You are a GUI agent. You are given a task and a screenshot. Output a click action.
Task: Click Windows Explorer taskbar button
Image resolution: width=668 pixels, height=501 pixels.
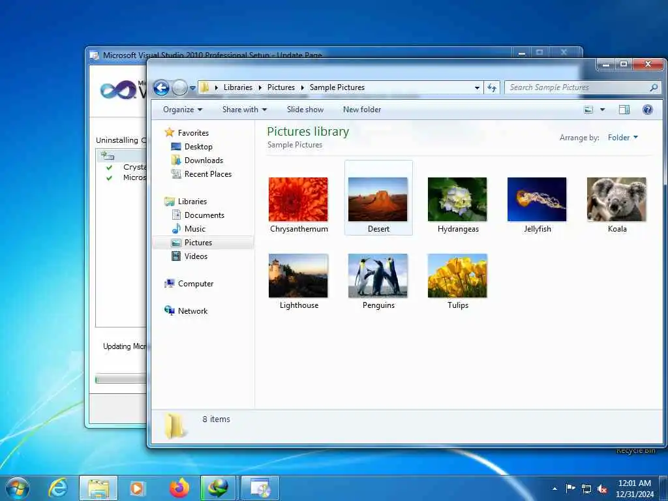coord(99,488)
